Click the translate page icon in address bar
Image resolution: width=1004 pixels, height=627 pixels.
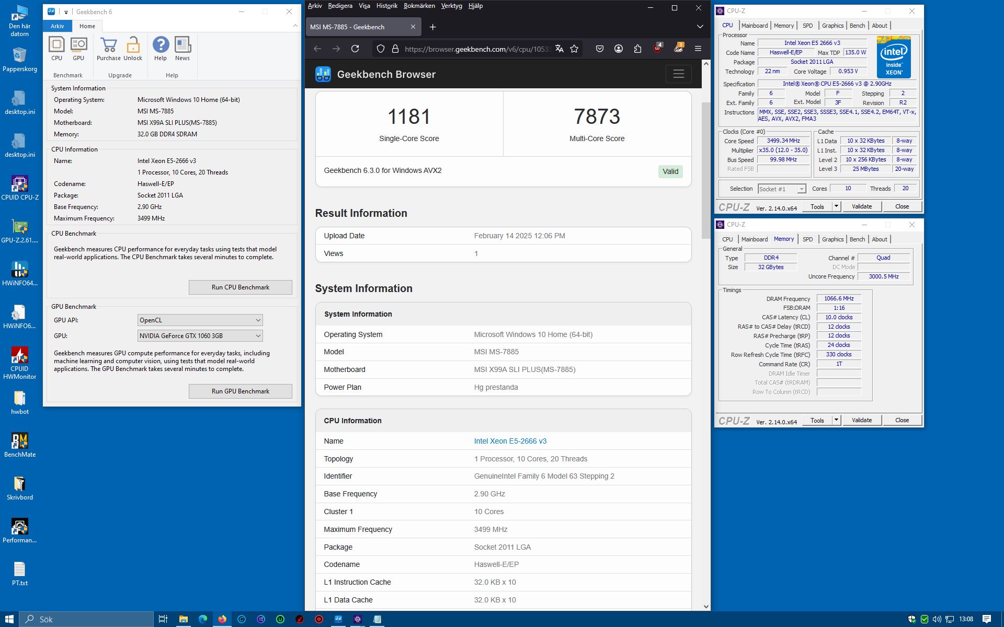pos(560,49)
